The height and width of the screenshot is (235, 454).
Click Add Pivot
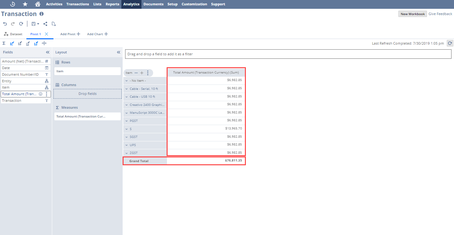pyautogui.click(x=70, y=34)
